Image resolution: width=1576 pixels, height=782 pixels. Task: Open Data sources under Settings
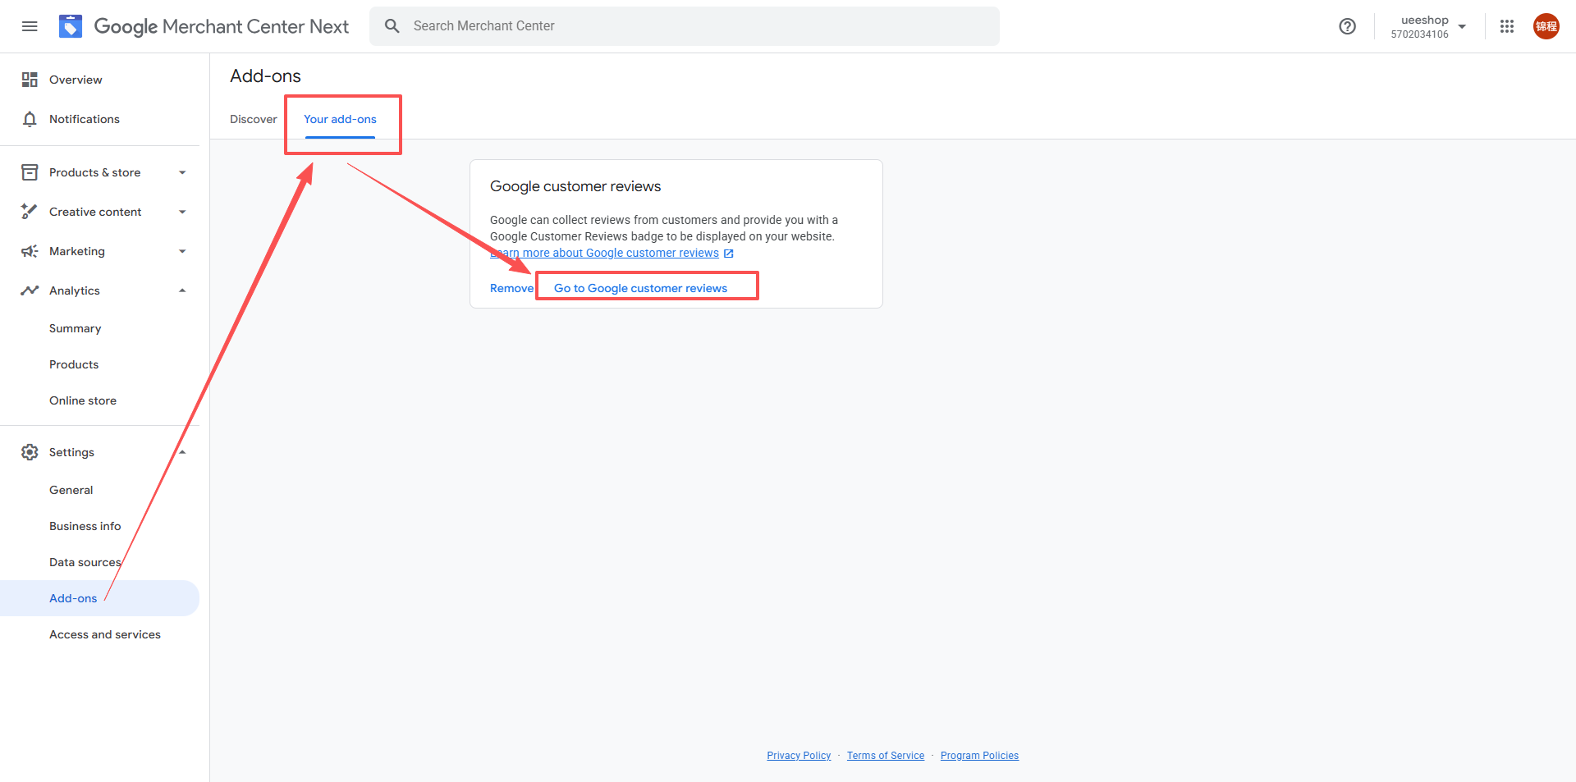tap(85, 562)
